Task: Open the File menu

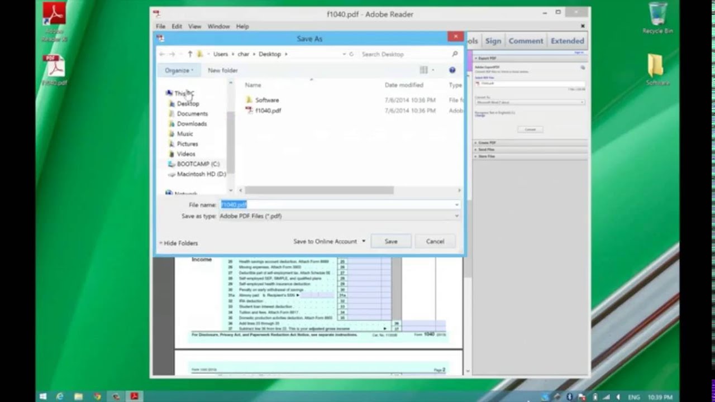Action: tap(160, 26)
